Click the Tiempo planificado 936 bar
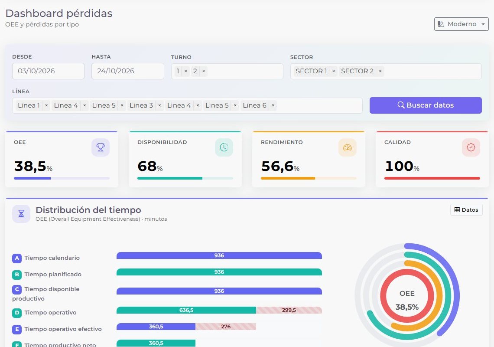Image resolution: width=494 pixels, height=347 pixels. (219, 272)
